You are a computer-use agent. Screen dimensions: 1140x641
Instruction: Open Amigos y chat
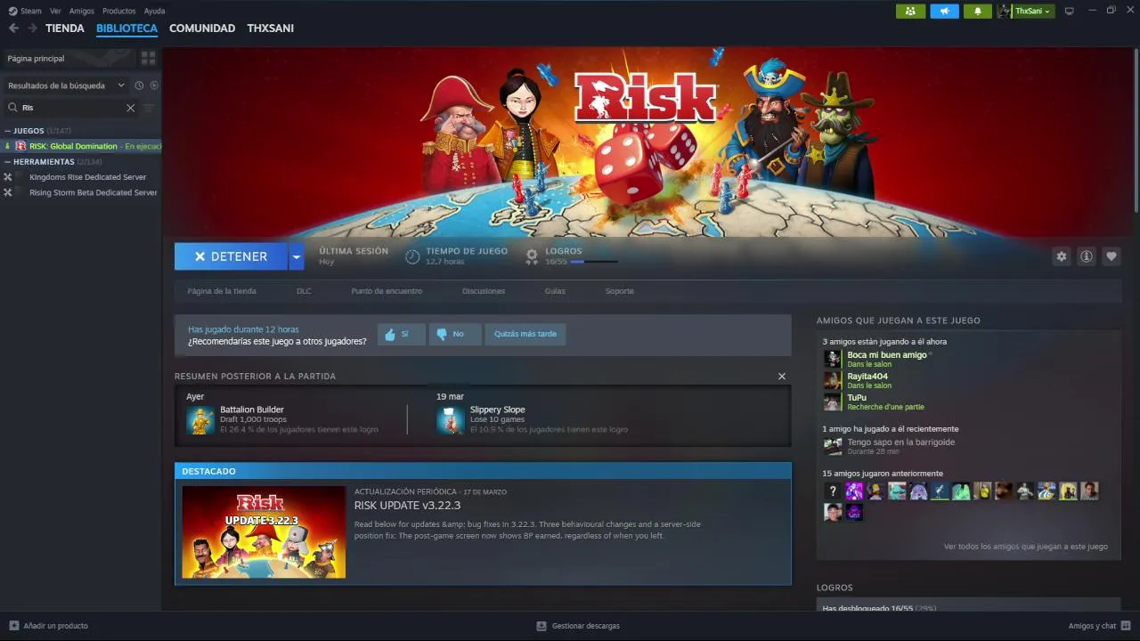(x=1099, y=626)
